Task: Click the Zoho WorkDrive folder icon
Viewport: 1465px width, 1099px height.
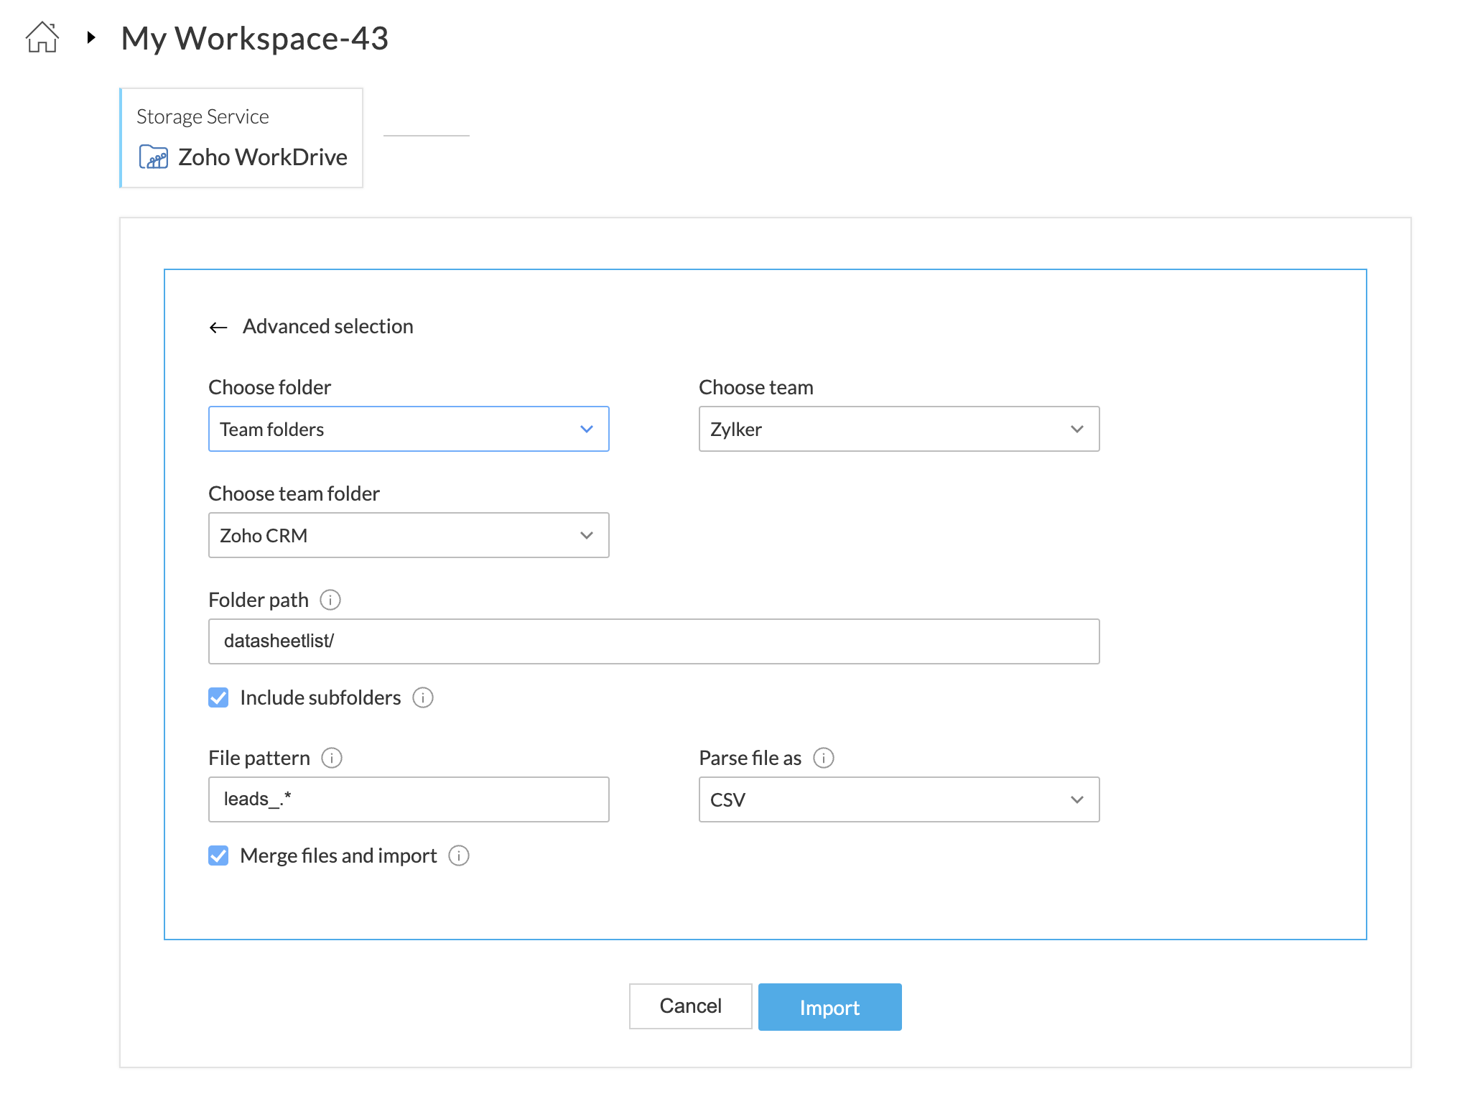Action: click(153, 157)
